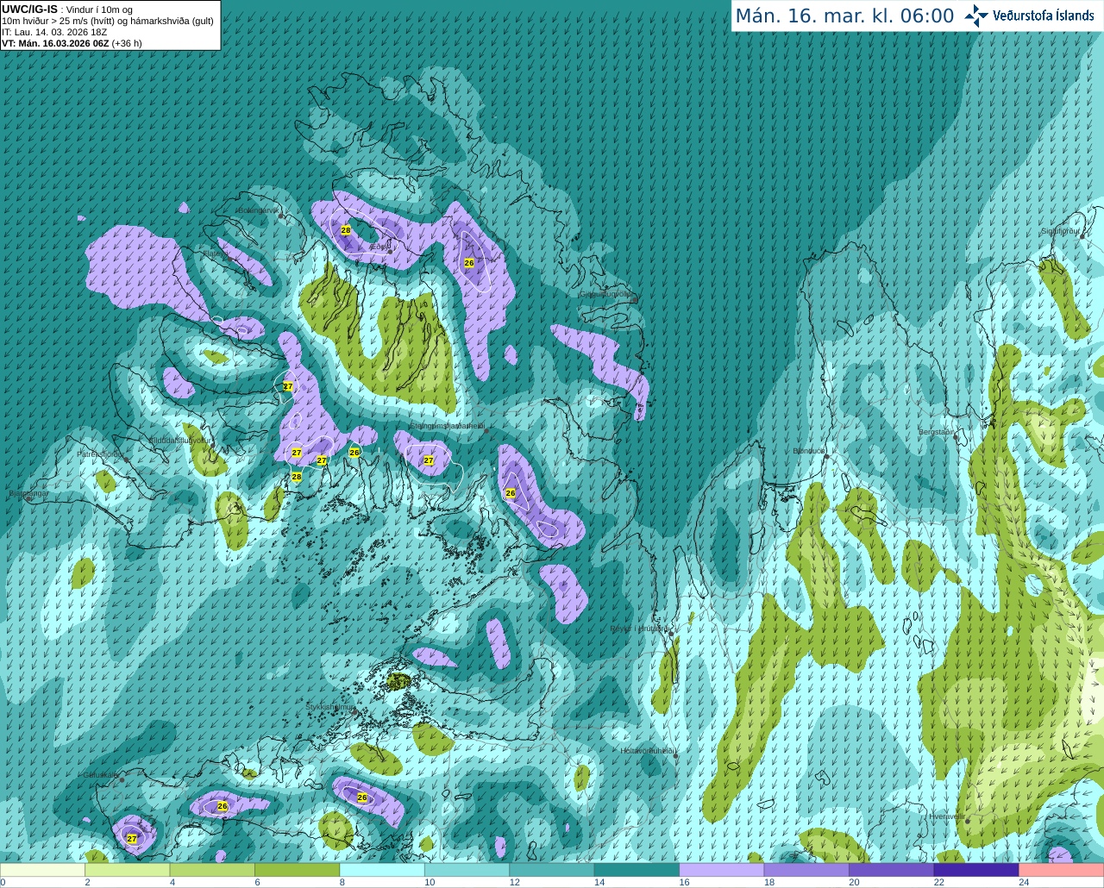Viewport: 1104px width, 888px height.
Task: Pick the 16–18 lavender legend swatch
Action: point(722,870)
